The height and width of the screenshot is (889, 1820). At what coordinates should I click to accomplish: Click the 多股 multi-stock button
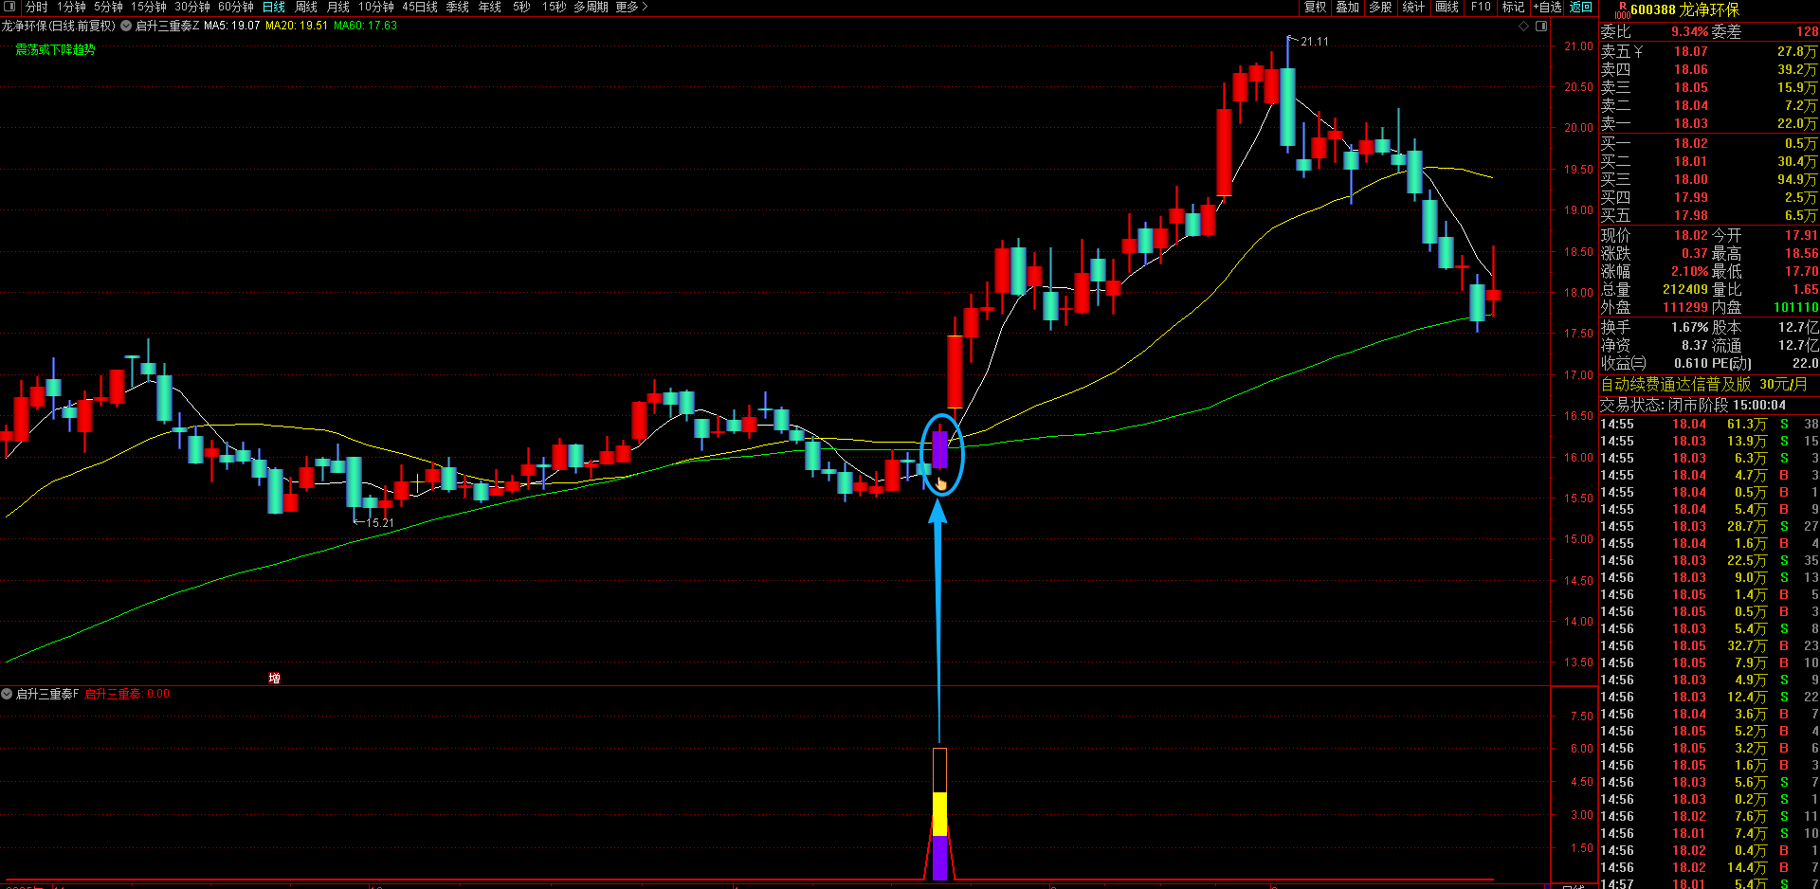point(1381,7)
